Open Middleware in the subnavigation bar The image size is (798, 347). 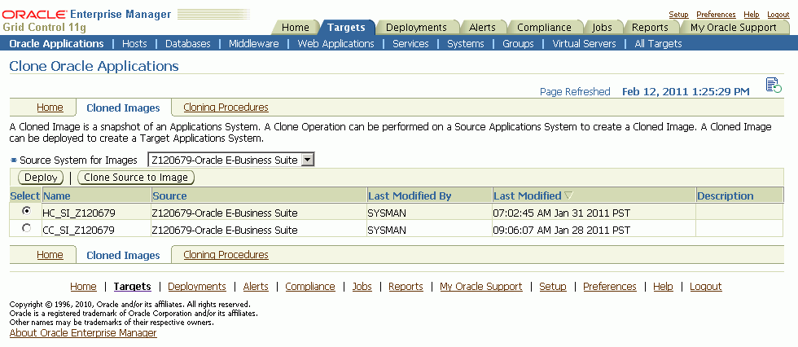254,44
